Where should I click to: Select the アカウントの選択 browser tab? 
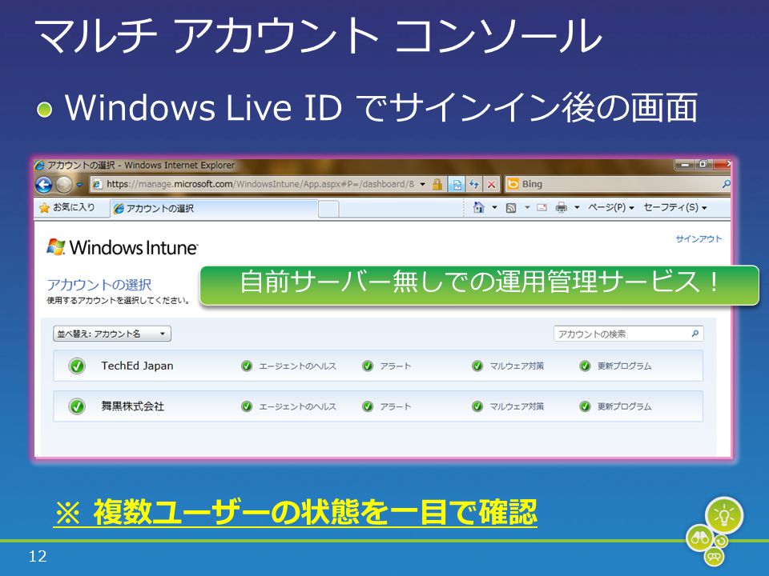coord(214,209)
